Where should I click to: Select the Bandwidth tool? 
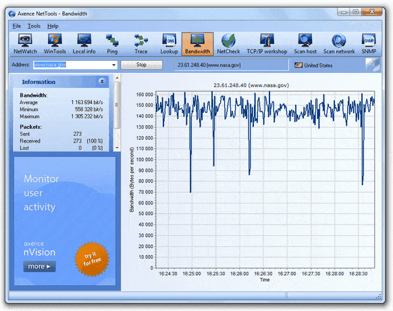click(x=197, y=44)
